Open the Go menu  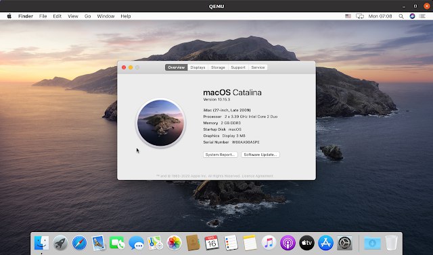[x=87, y=16]
